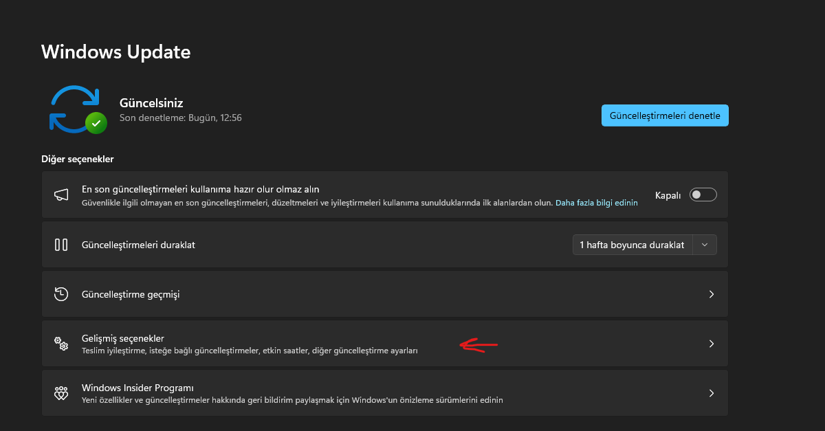Click the Windows Update sync status icon

pos(78,110)
